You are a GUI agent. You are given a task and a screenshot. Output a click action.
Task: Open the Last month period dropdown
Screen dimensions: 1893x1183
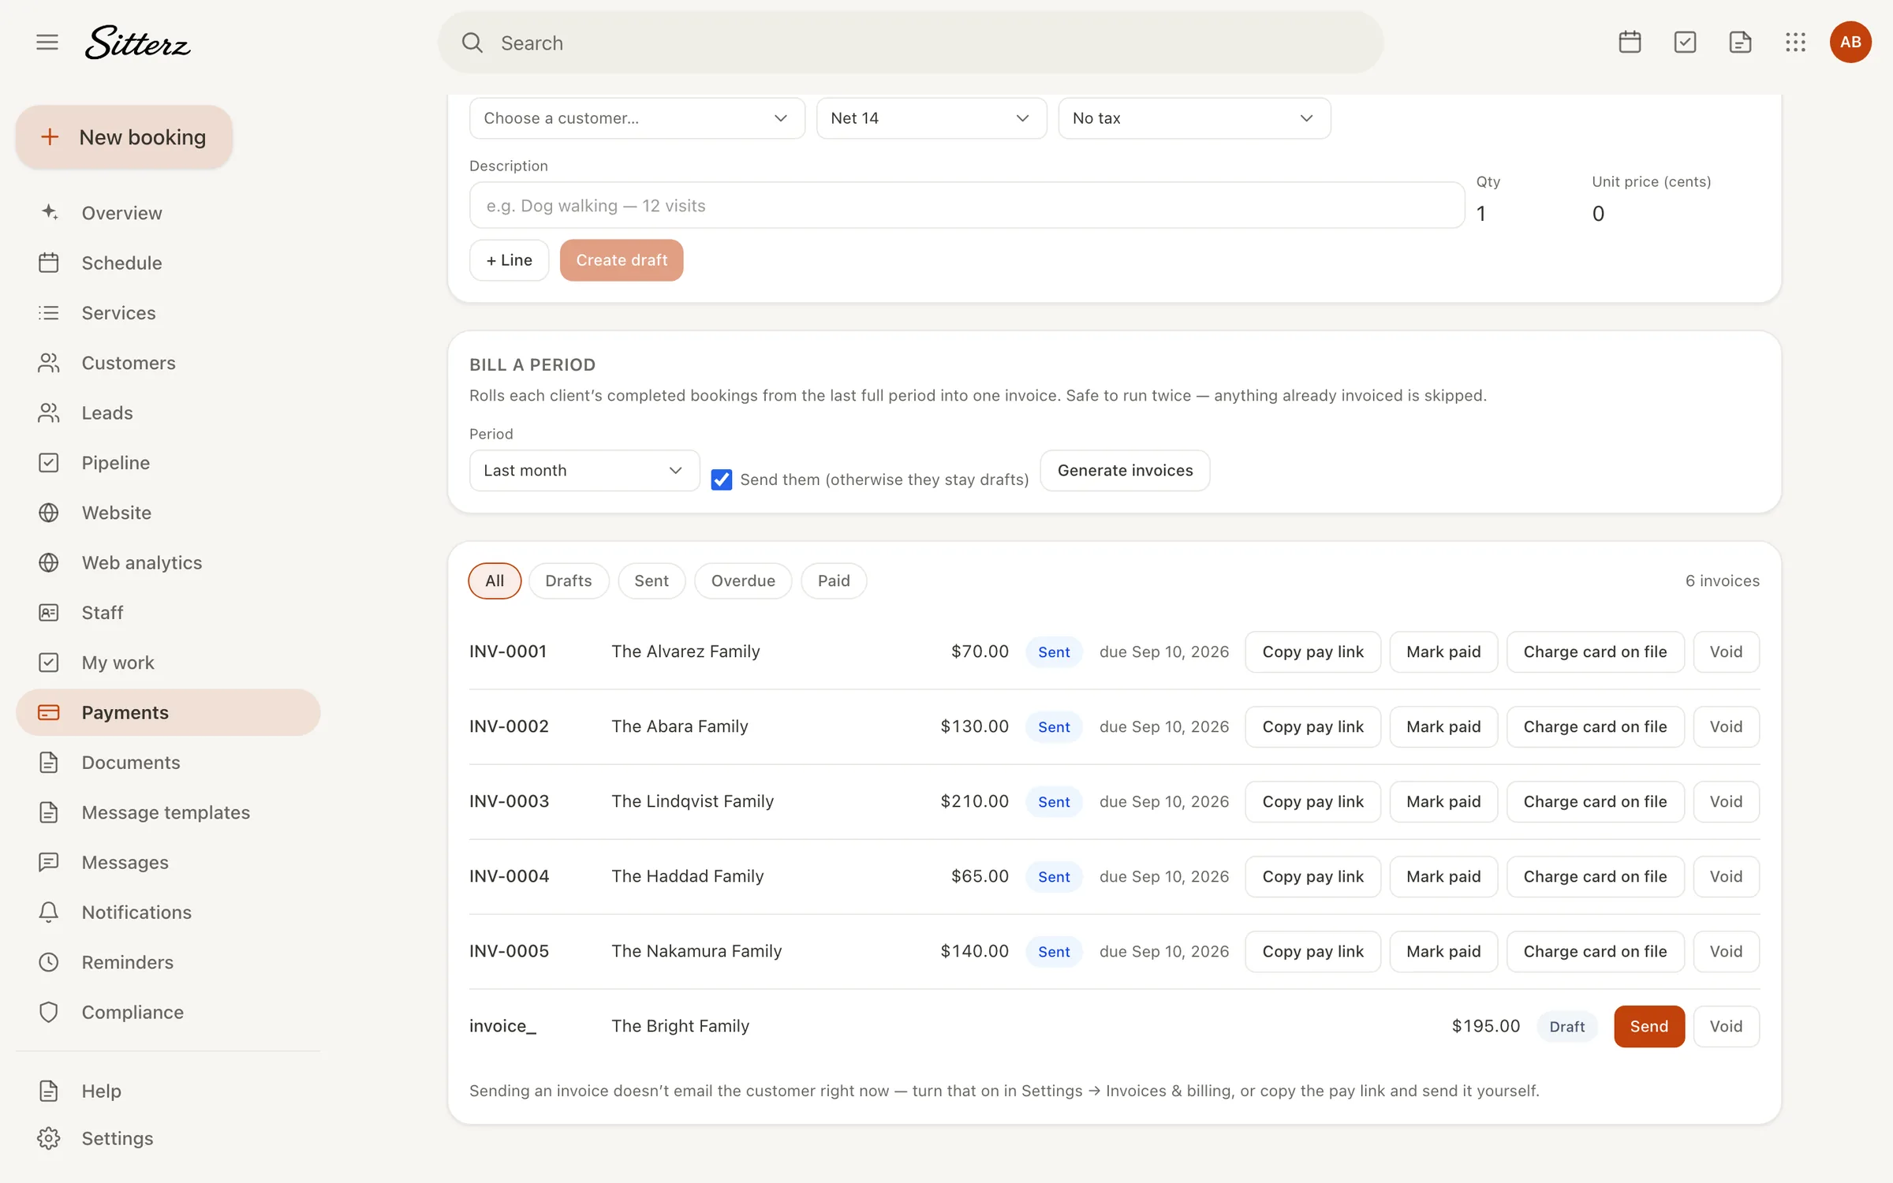(x=584, y=471)
